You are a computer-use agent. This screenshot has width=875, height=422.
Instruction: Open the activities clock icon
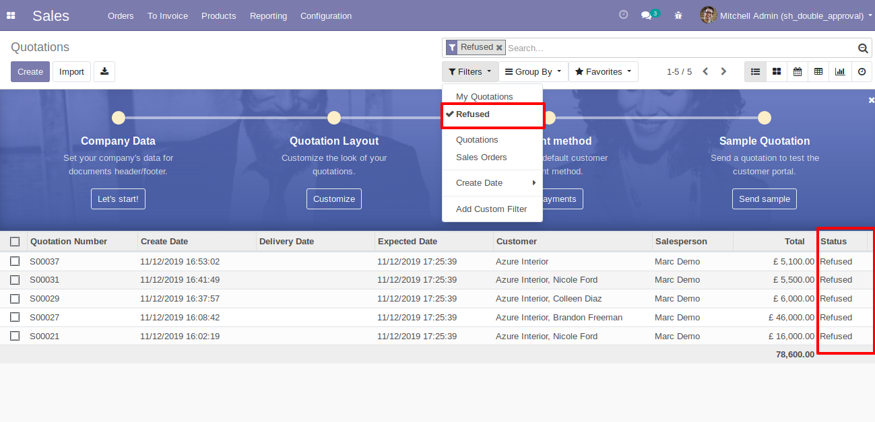click(623, 15)
